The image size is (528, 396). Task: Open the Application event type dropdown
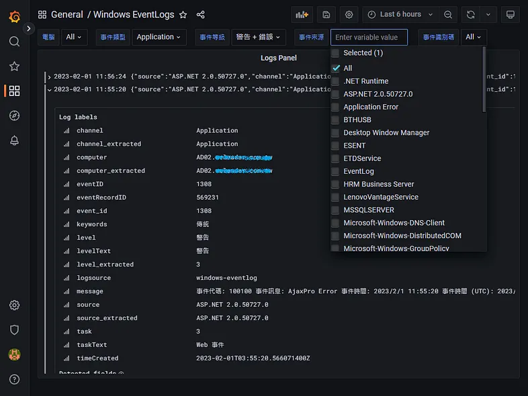click(x=159, y=37)
